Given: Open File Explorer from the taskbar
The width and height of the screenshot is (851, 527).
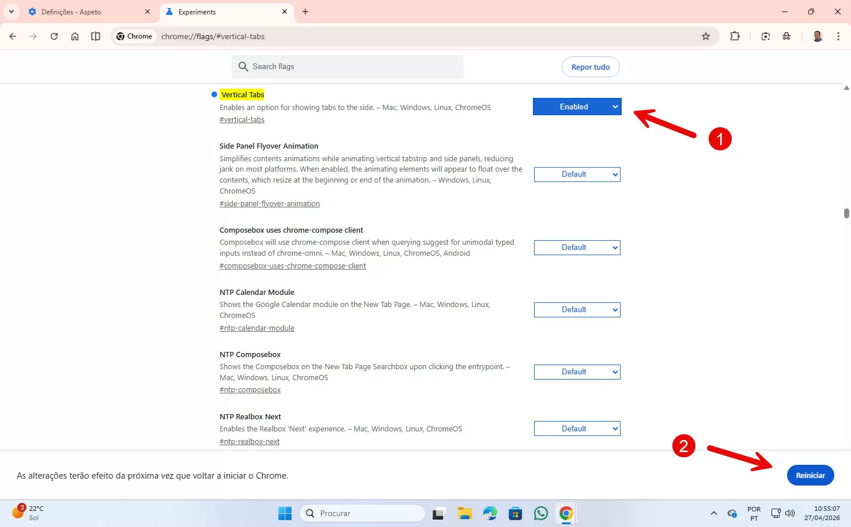Looking at the screenshot, I should click(x=464, y=513).
